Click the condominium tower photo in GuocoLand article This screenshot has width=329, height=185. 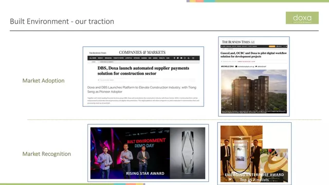tap(254, 91)
